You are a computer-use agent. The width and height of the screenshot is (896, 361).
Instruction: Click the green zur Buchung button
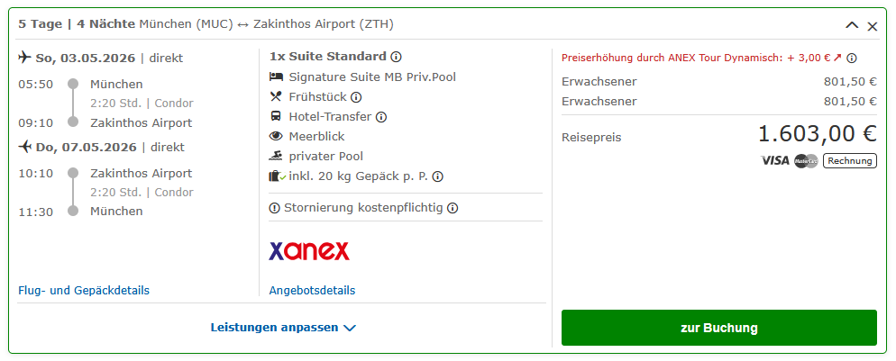(x=718, y=328)
